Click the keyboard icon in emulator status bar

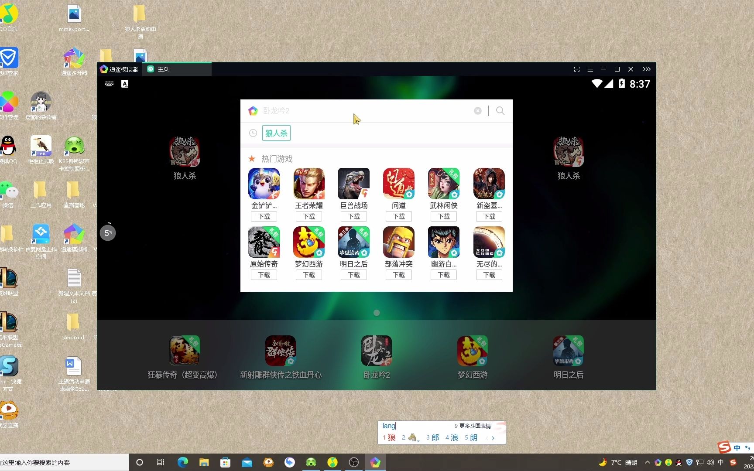(x=109, y=84)
